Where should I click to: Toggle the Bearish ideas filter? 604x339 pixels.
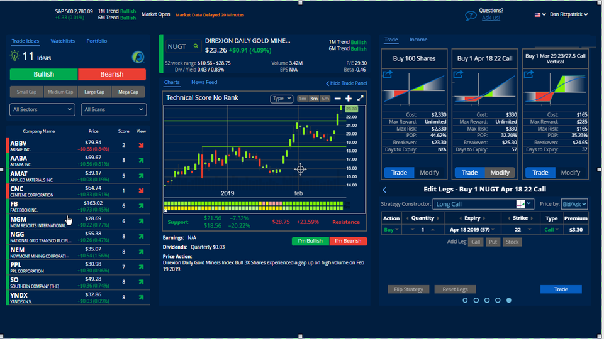112,74
